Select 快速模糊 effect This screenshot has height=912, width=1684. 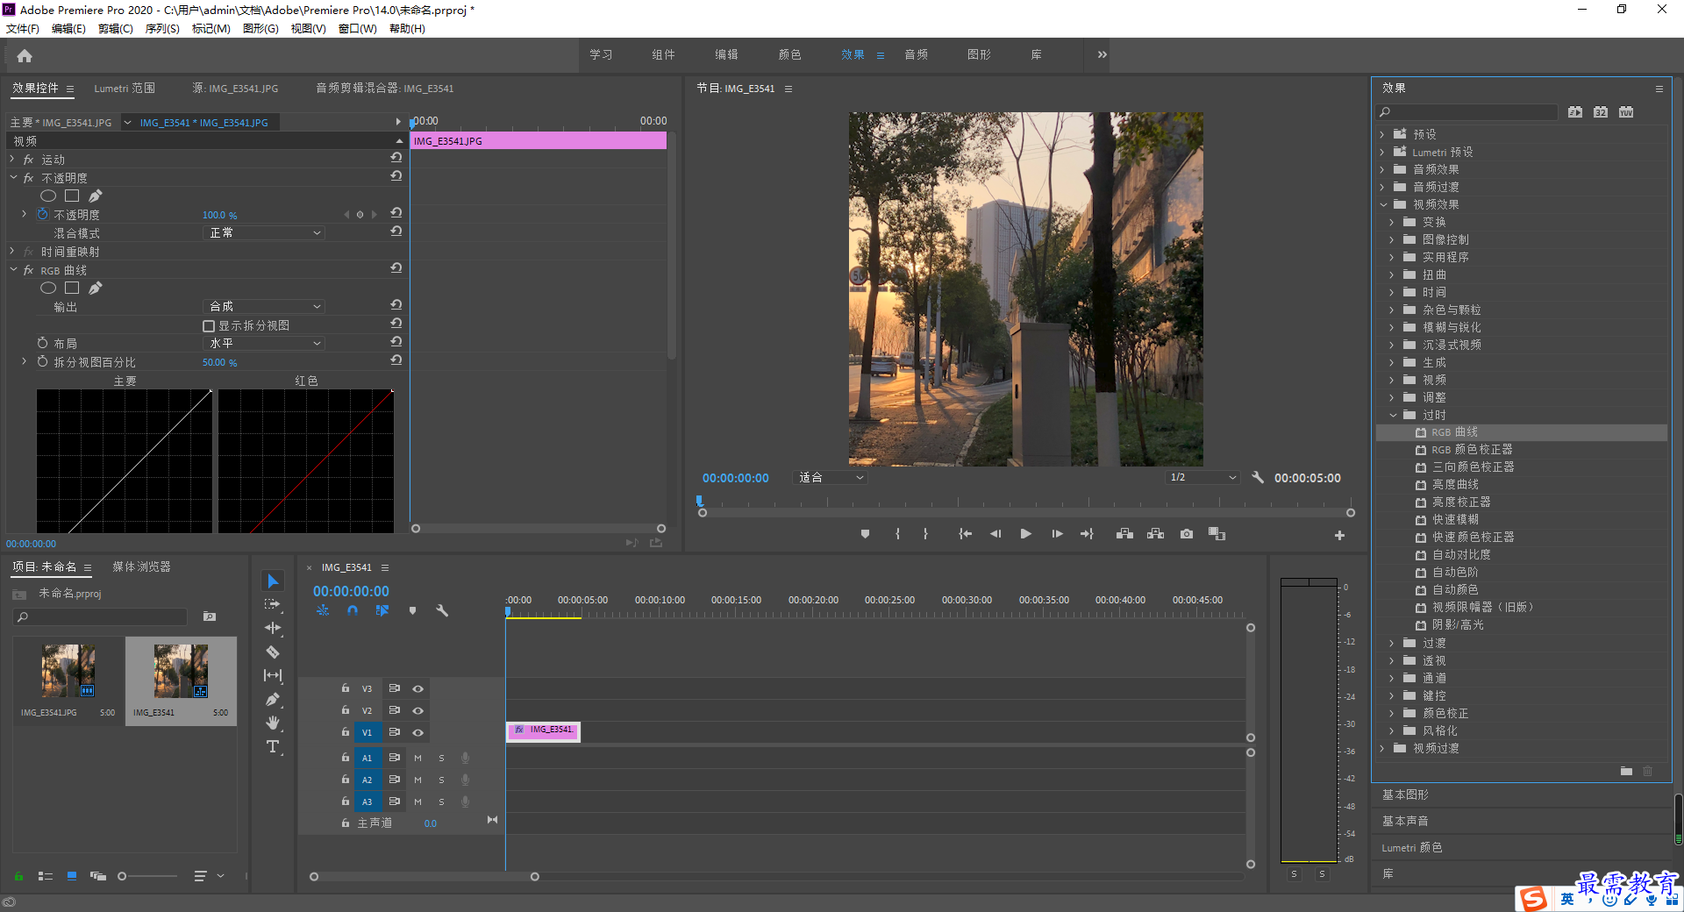click(1455, 519)
